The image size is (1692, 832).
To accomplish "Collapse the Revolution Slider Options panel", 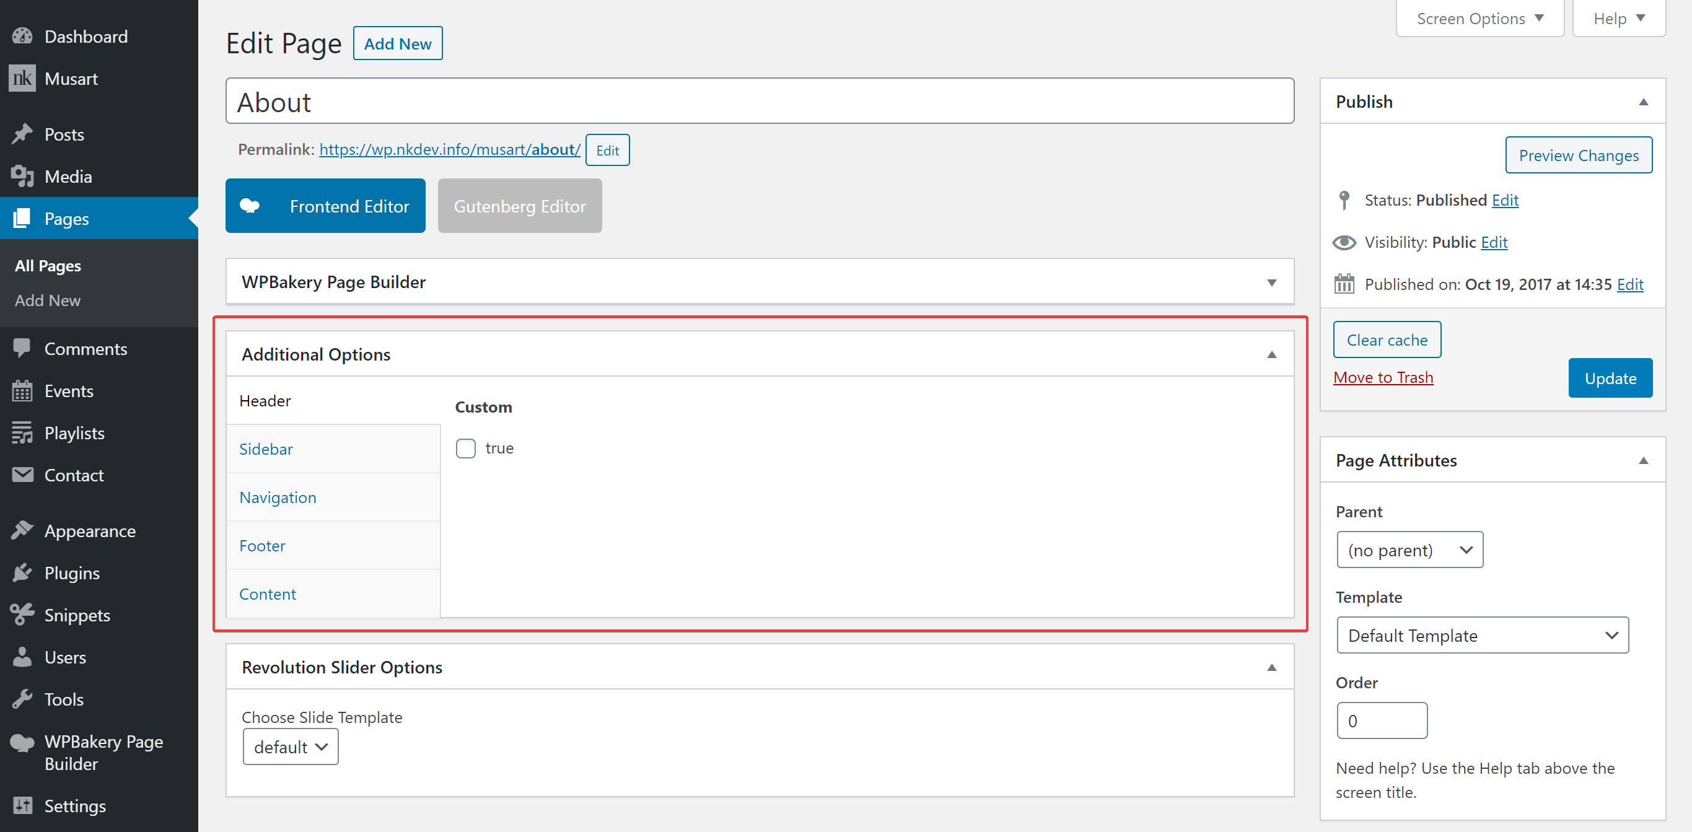I will coord(1271,667).
